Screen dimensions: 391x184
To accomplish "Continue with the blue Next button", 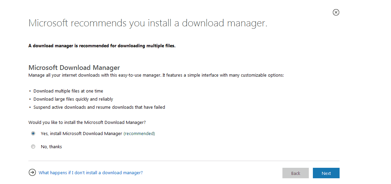I will 326,173.
